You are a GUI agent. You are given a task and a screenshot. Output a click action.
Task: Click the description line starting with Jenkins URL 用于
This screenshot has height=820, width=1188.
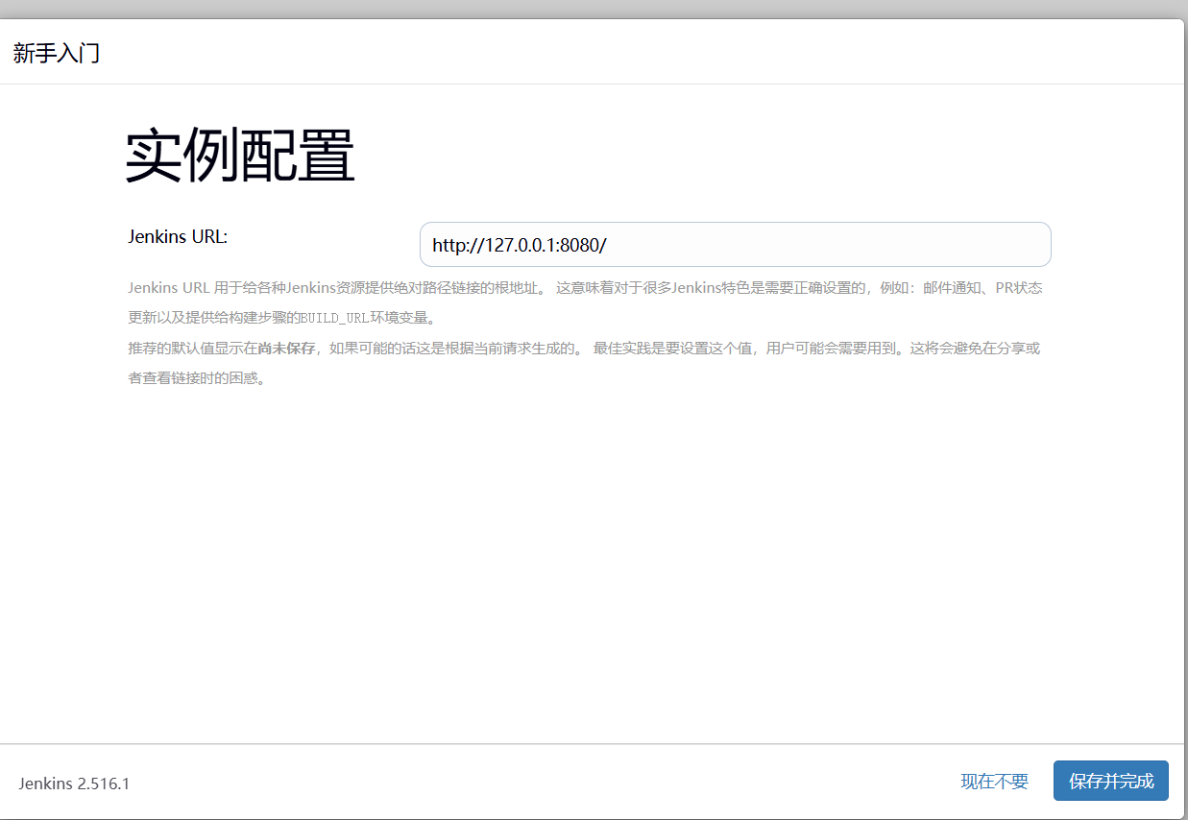pyautogui.click(x=585, y=288)
